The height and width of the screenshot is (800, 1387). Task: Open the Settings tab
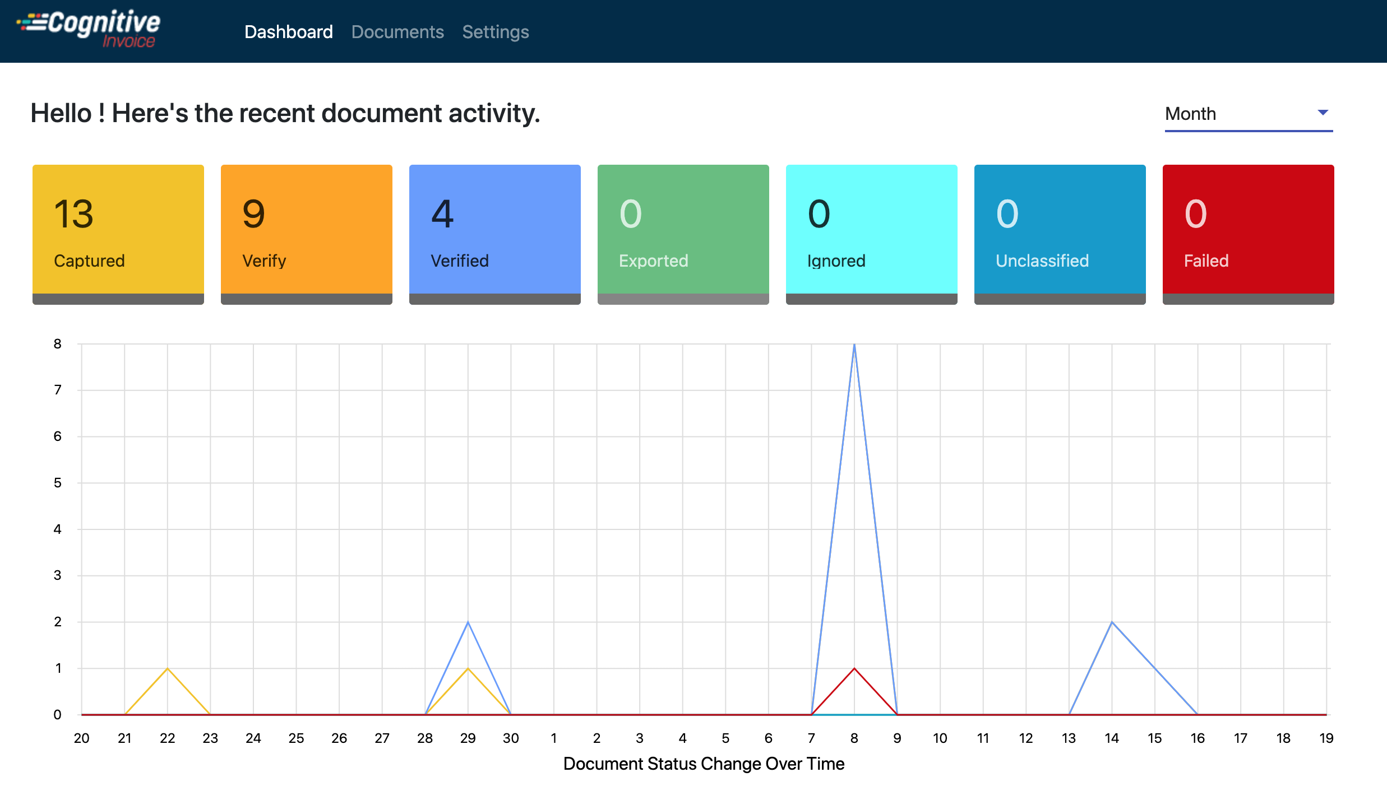point(495,32)
